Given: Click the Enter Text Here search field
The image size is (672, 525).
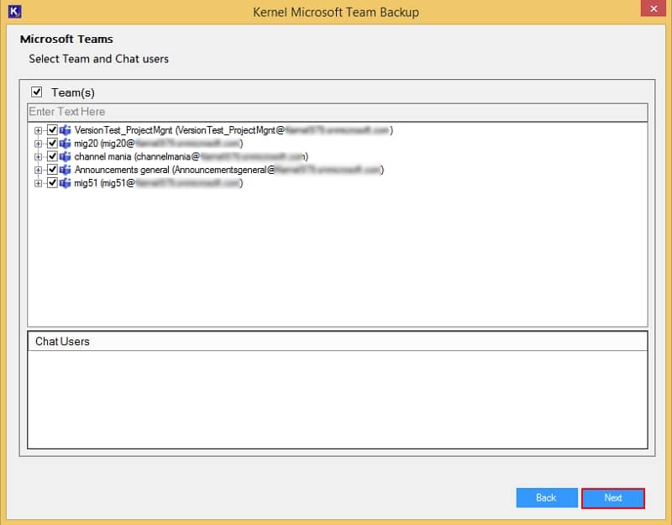Looking at the screenshot, I should 338,113.
